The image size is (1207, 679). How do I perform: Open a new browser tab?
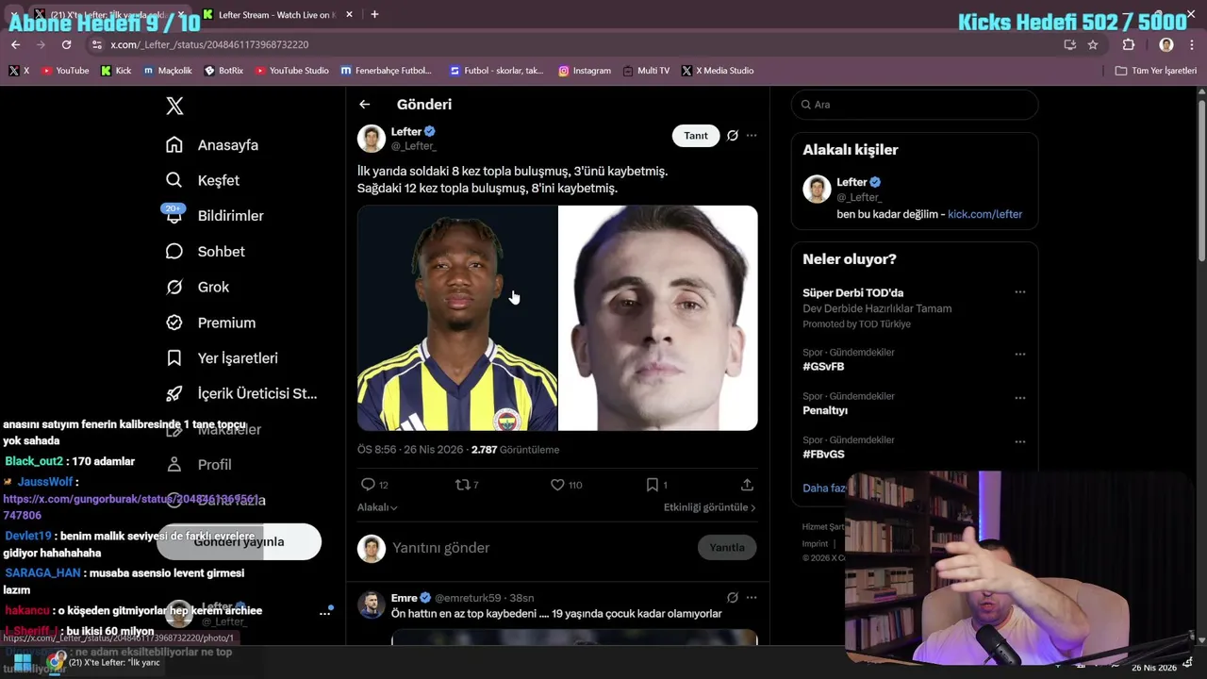pyautogui.click(x=374, y=14)
